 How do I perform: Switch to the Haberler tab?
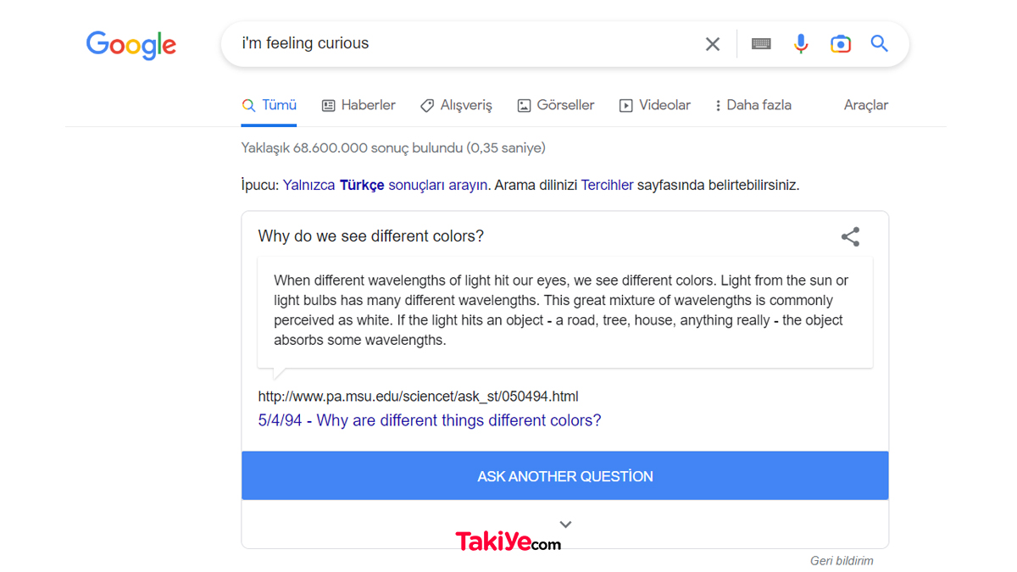[358, 105]
